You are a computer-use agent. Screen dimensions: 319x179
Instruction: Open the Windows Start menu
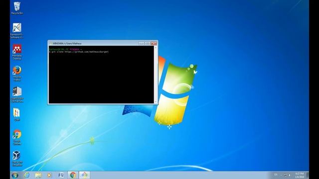pyautogui.click(x=15, y=176)
